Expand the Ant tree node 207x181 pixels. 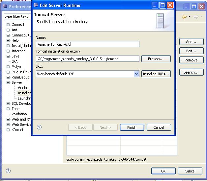tap(8, 30)
